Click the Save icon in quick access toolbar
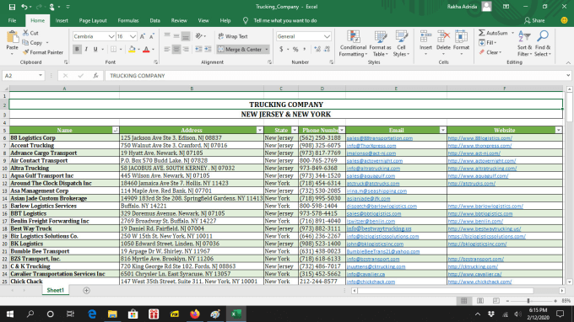 [12, 7]
